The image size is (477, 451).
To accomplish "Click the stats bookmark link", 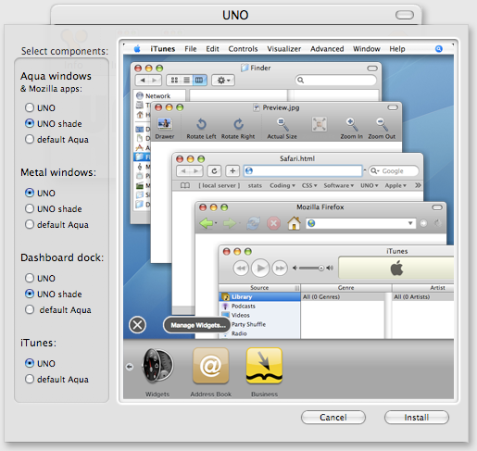I will 255,185.
